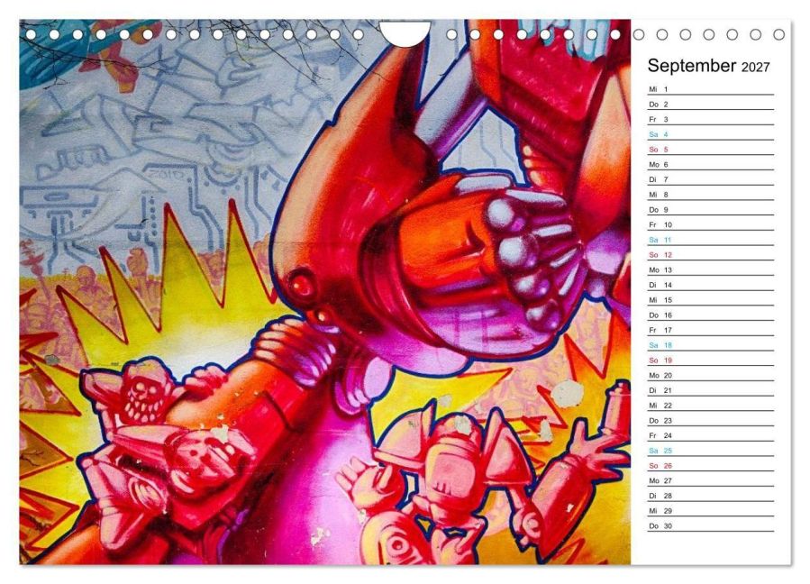Click the "Fr 10" date row
The image size is (810, 584).
711,224
